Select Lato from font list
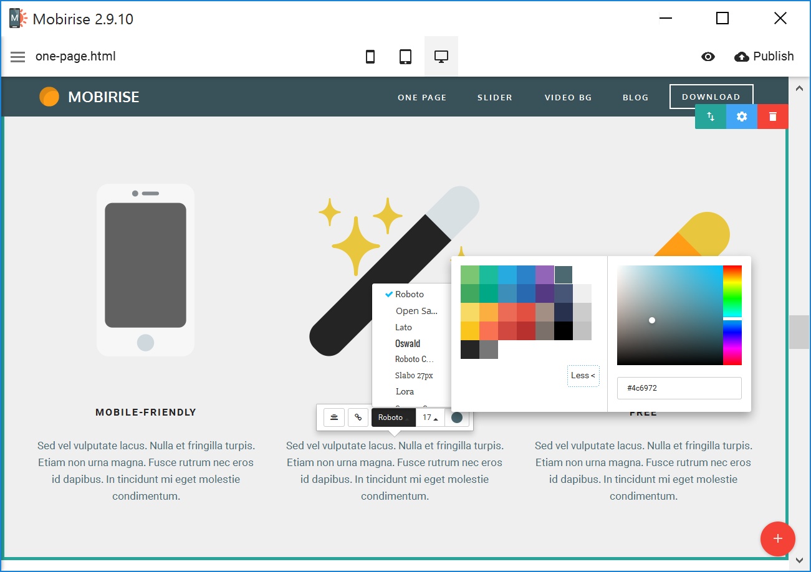Viewport: 811px width, 572px height. [403, 327]
